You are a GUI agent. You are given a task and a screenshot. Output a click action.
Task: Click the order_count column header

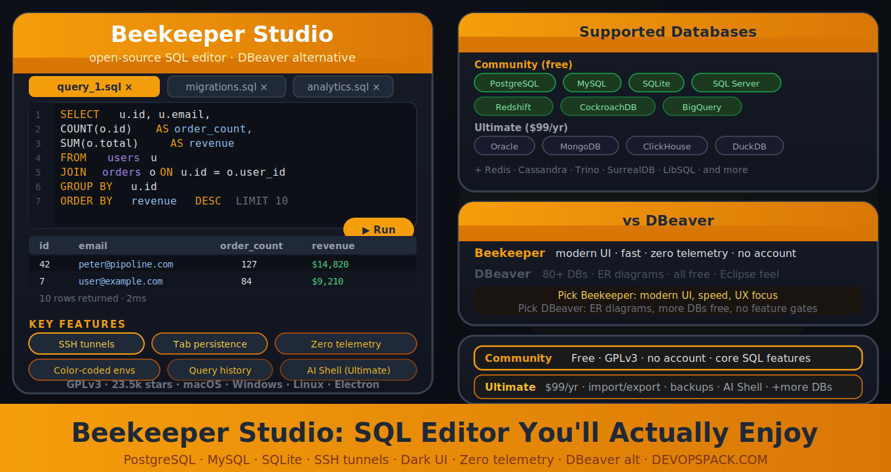(252, 246)
